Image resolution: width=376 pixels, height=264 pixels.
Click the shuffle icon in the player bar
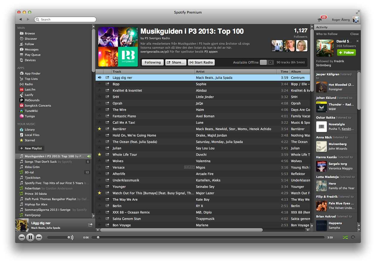click(x=345, y=238)
